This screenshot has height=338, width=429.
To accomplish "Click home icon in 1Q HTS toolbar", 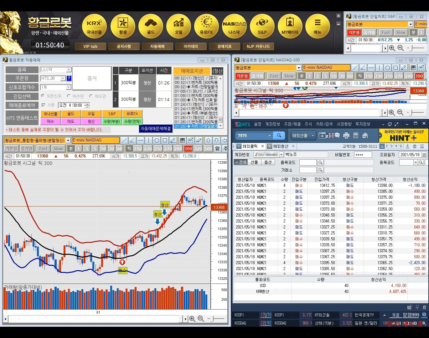I will click(365, 136).
